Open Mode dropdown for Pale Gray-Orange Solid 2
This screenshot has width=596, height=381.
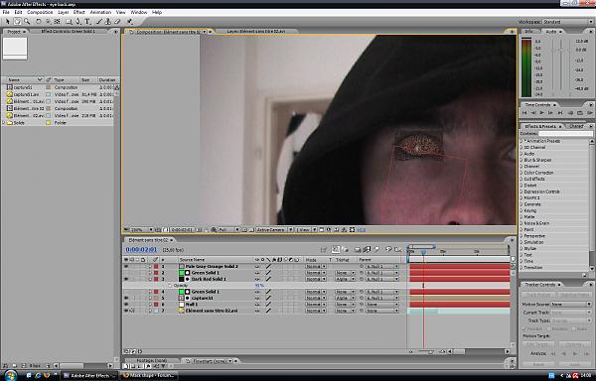coord(316,266)
